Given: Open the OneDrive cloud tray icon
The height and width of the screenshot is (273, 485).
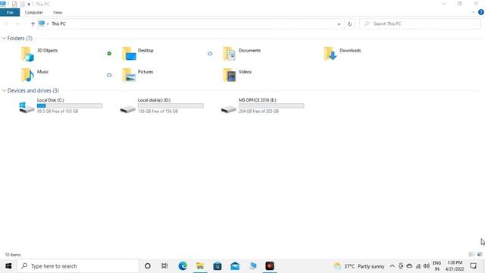Looking at the screenshot, I should pos(409,266).
